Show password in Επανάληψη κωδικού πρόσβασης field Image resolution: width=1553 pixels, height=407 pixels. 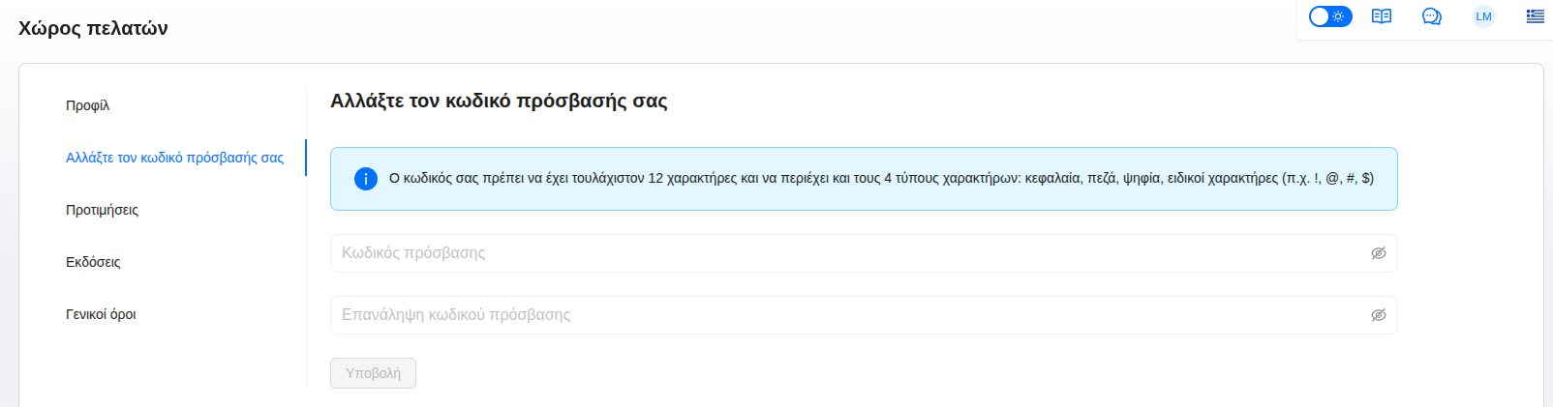[x=1379, y=315]
